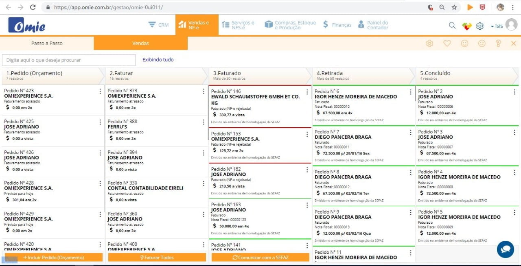Click the 5.Concluído column header
This screenshot has width=521, height=266.
[x=467, y=76]
